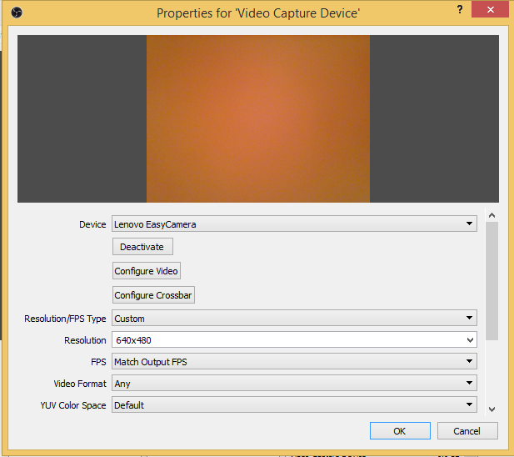Image resolution: width=514 pixels, height=457 pixels.
Task: Open the YUV Color Space dropdown
Action: point(294,405)
